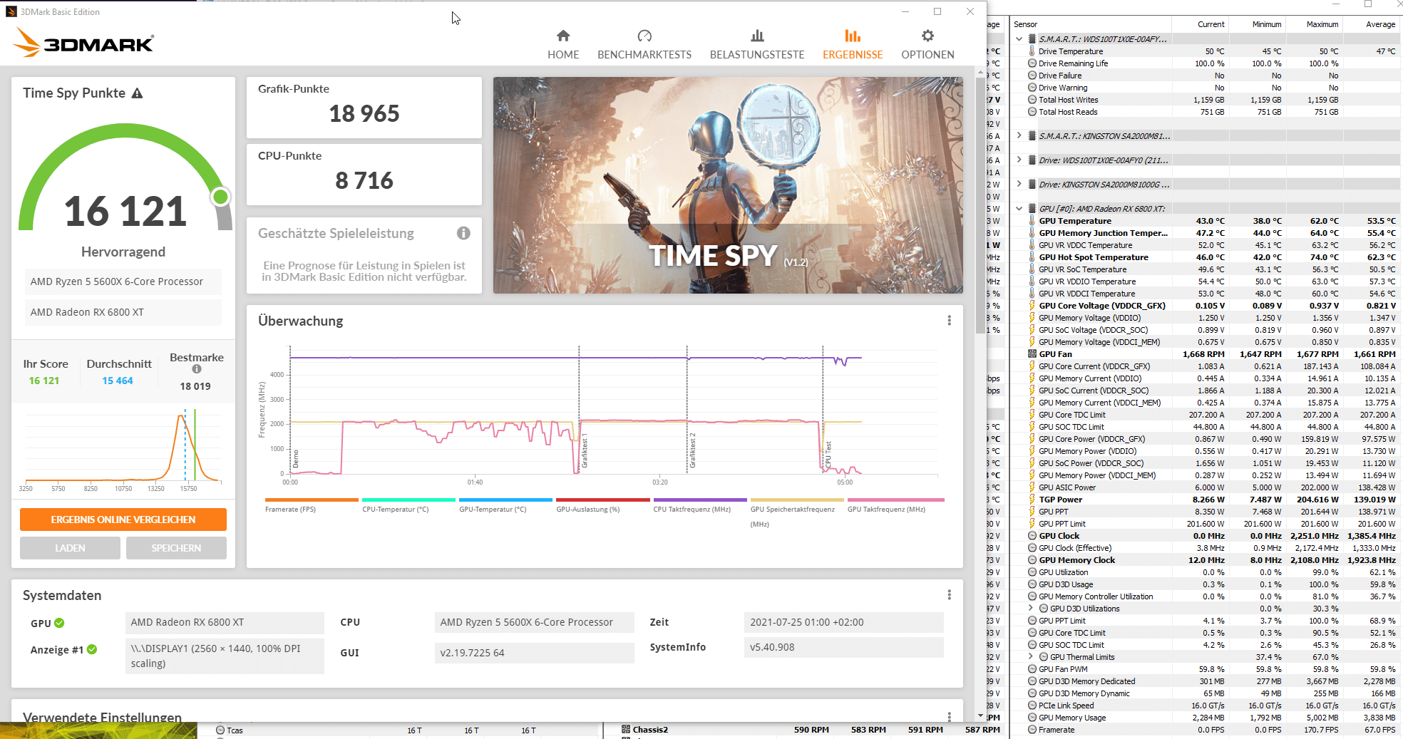Collapse the S.M.A.R.T. WDS100T1X0E sensor group
The width and height of the screenshot is (1403, 739).
tap(1019, 39)
